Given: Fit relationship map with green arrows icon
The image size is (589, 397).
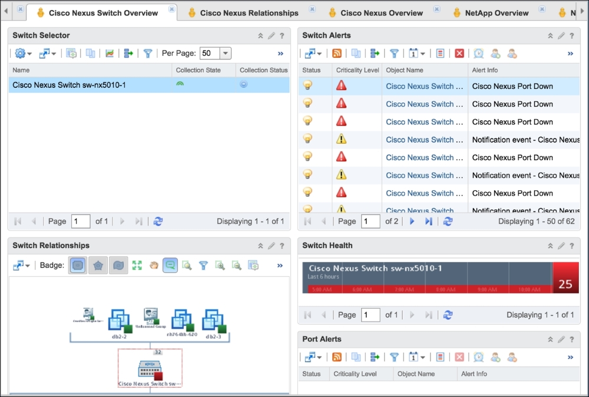Looking at the screenshot, I should click(x=137, y=265).
